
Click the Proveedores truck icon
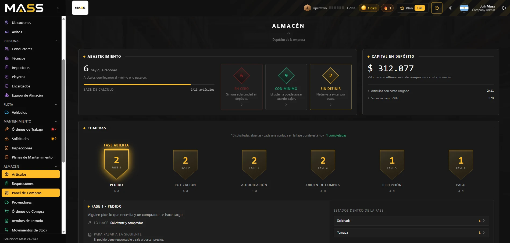[x=7, y=202]
